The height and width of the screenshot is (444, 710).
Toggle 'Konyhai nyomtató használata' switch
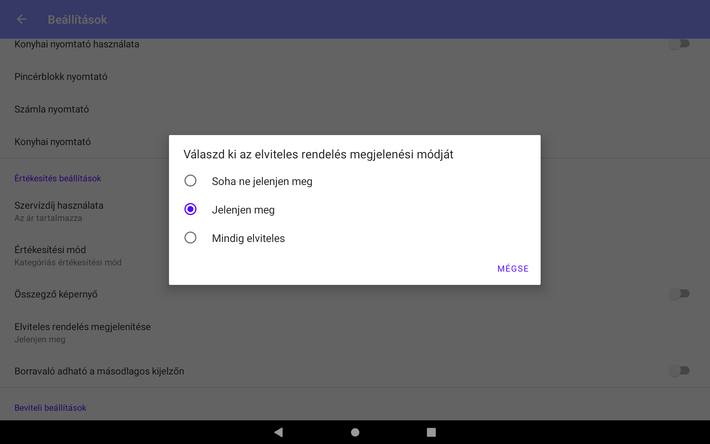tap(679, 44)
